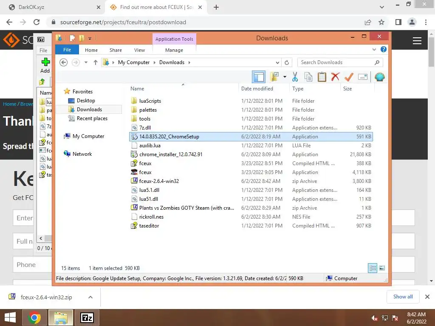Select fceux-2.6.4-win32 zip archive
The width and height of the screenshot is (435, 326).
coord(251,181)
